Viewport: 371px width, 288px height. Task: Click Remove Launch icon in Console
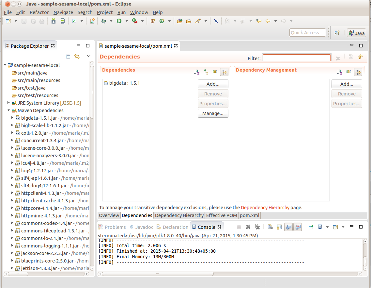pos(248,227)
